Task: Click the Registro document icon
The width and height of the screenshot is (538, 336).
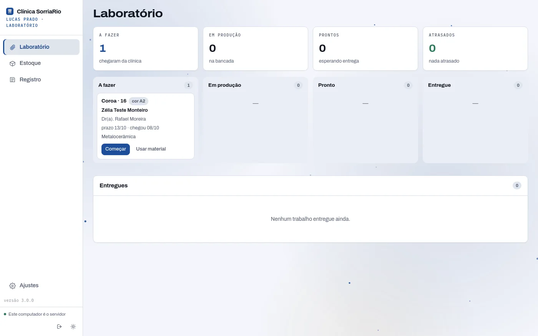Action: tap(12, 80)
